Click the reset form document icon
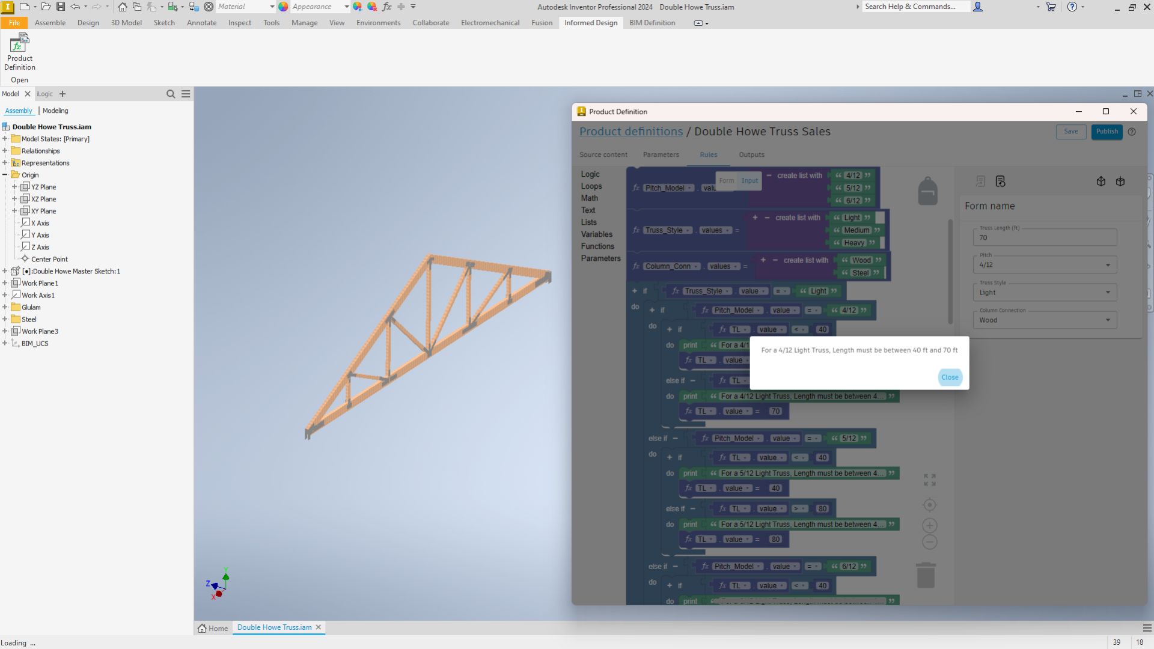This screenshot has width=1154, height=649. (1000, 181)
